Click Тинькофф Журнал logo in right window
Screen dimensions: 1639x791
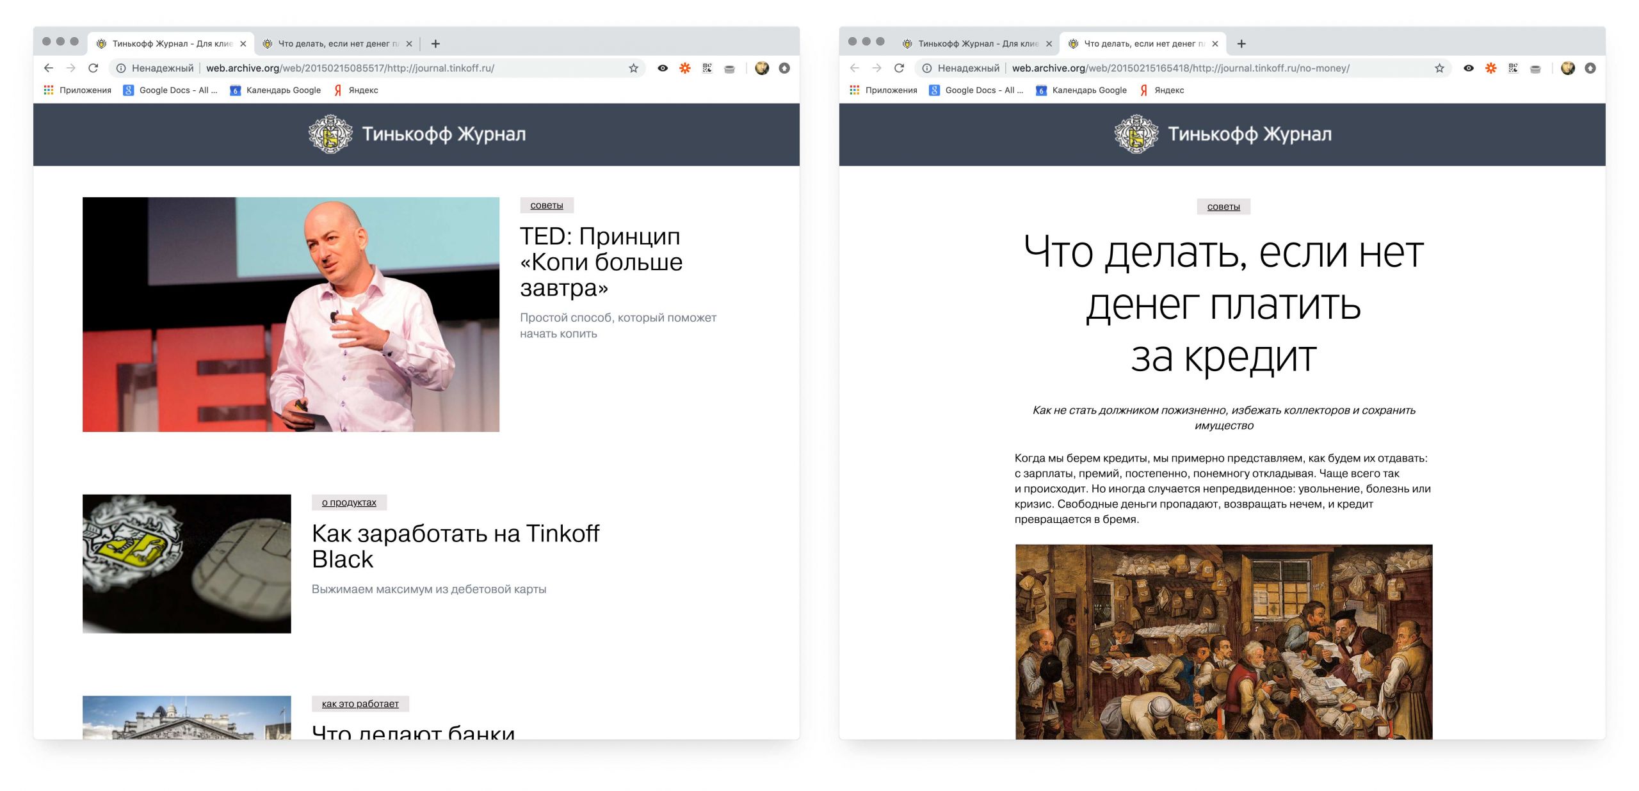(x=1223, y=134)
